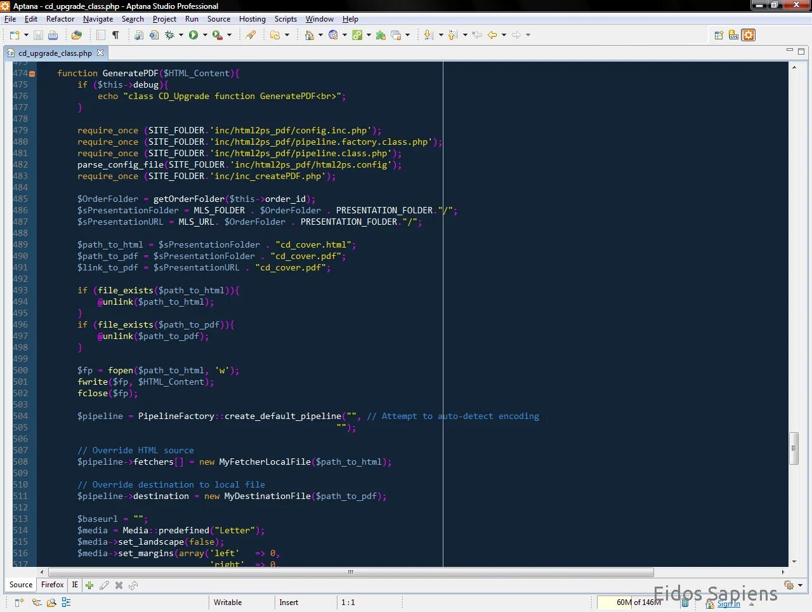Click line number 504 in the gutter
This screenshot has height=612, width=812.
click(x=20, y=416)
